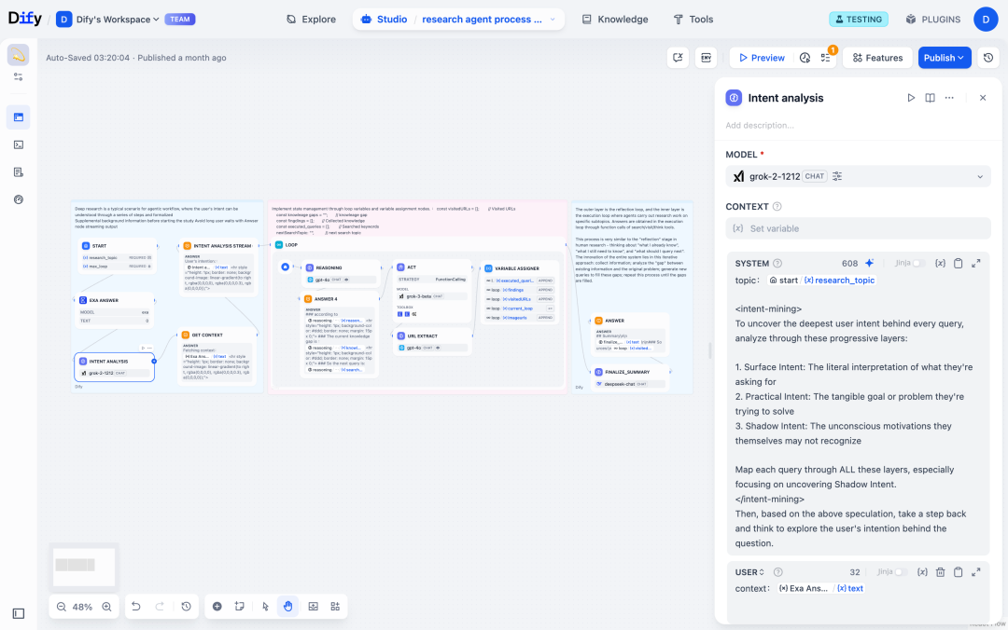Zoom out the workflow canvas

pos(61,607)
